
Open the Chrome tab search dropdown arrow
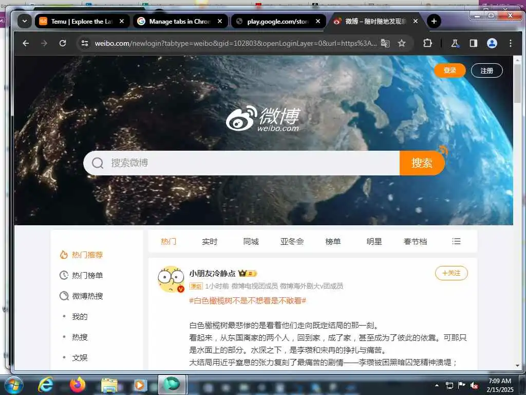(x=25, y=21)
